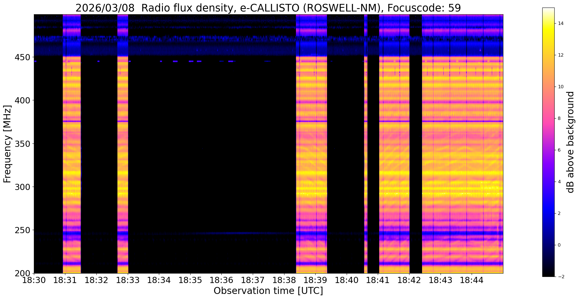This screenshot has width=579, height=299.
Task: Click the colorbar tick label 0
Action: 559,245
